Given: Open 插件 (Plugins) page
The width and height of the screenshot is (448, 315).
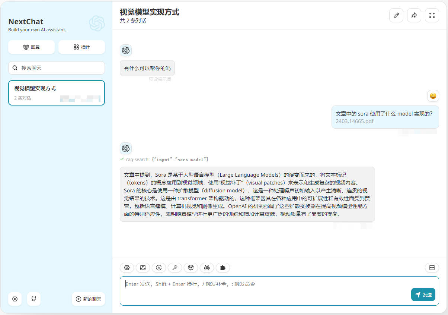Looking at the screenshot, I should [x=81, y=47].
